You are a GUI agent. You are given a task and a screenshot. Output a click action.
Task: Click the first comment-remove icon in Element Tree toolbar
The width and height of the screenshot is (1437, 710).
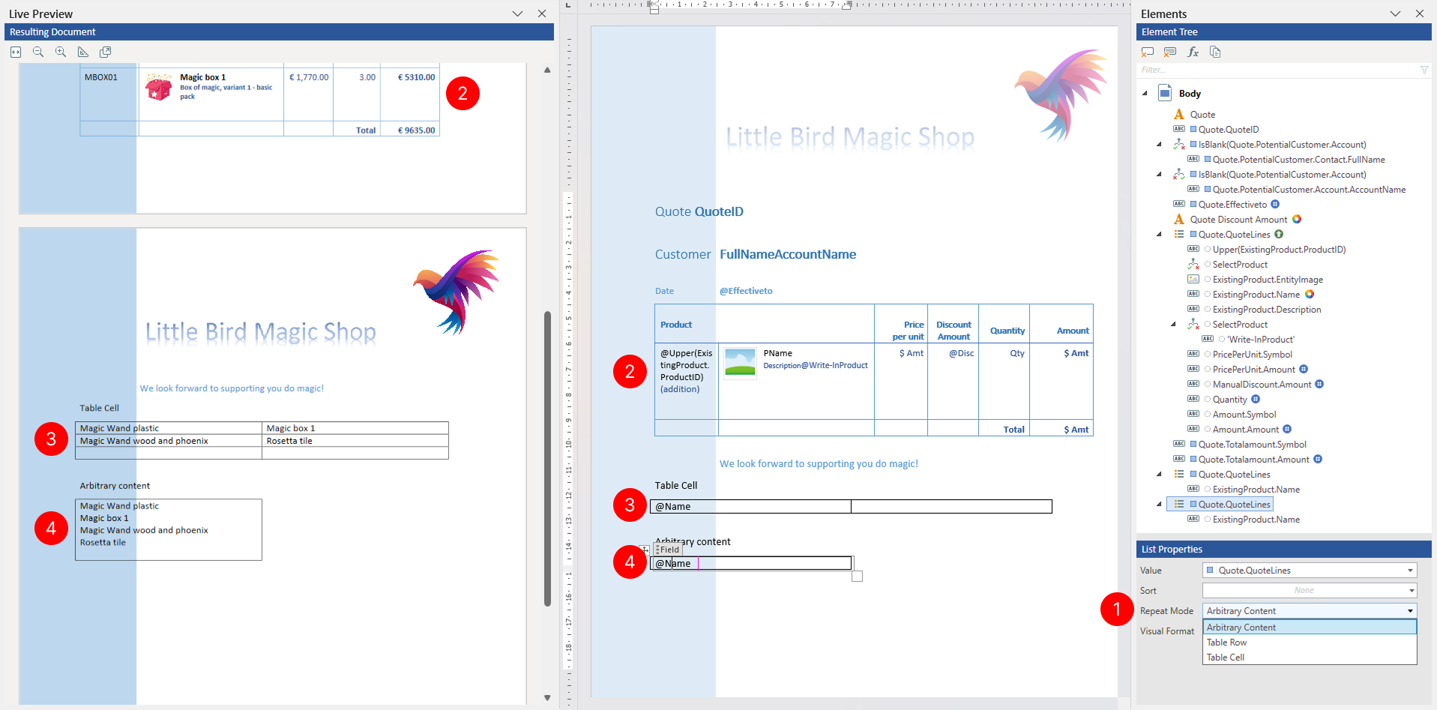point(1148,52)
